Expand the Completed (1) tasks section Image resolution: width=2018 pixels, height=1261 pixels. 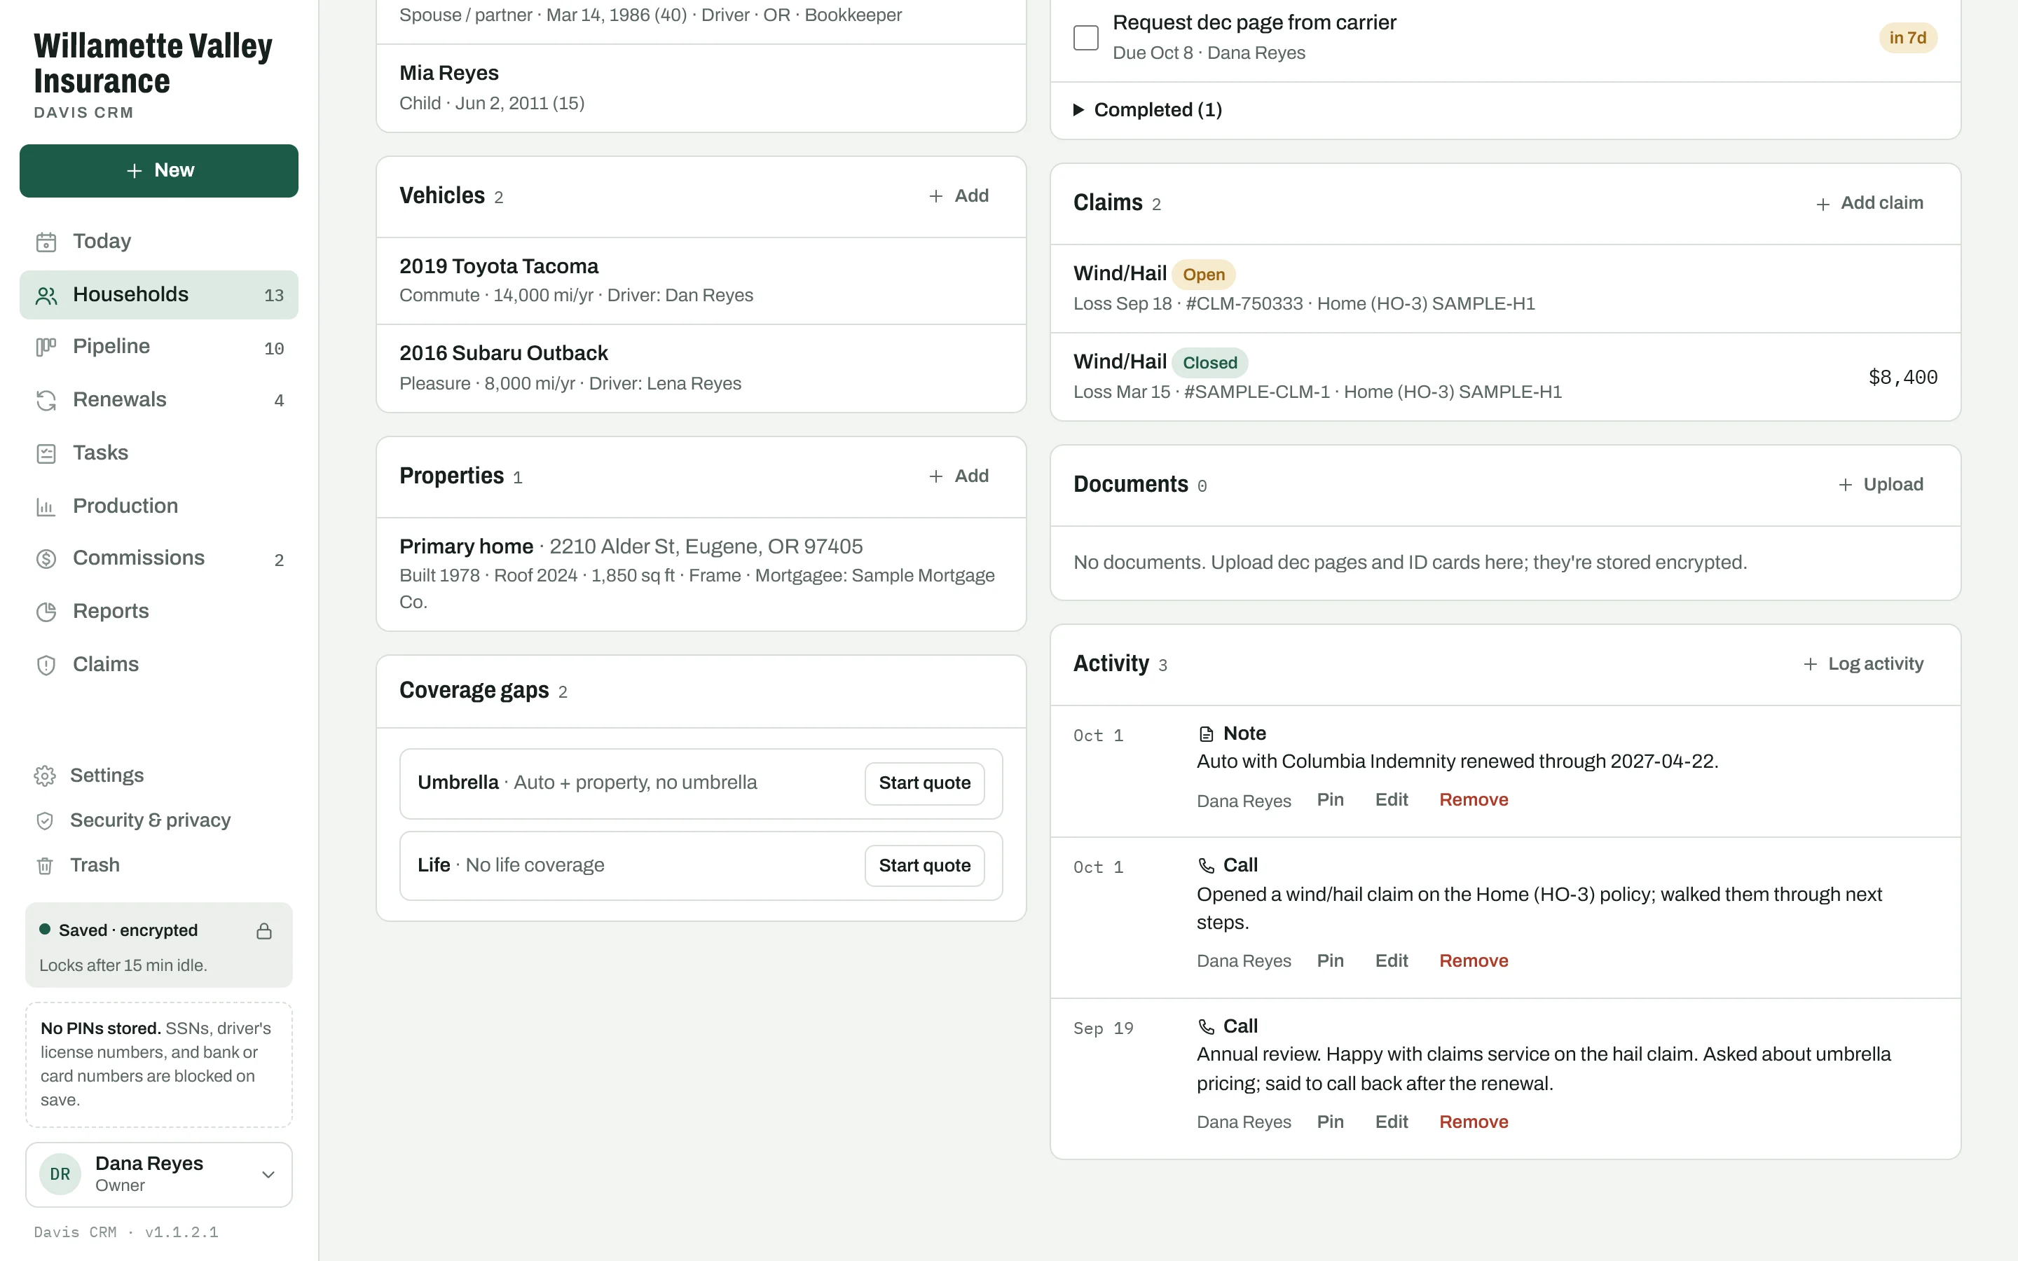coord(1148,110)
